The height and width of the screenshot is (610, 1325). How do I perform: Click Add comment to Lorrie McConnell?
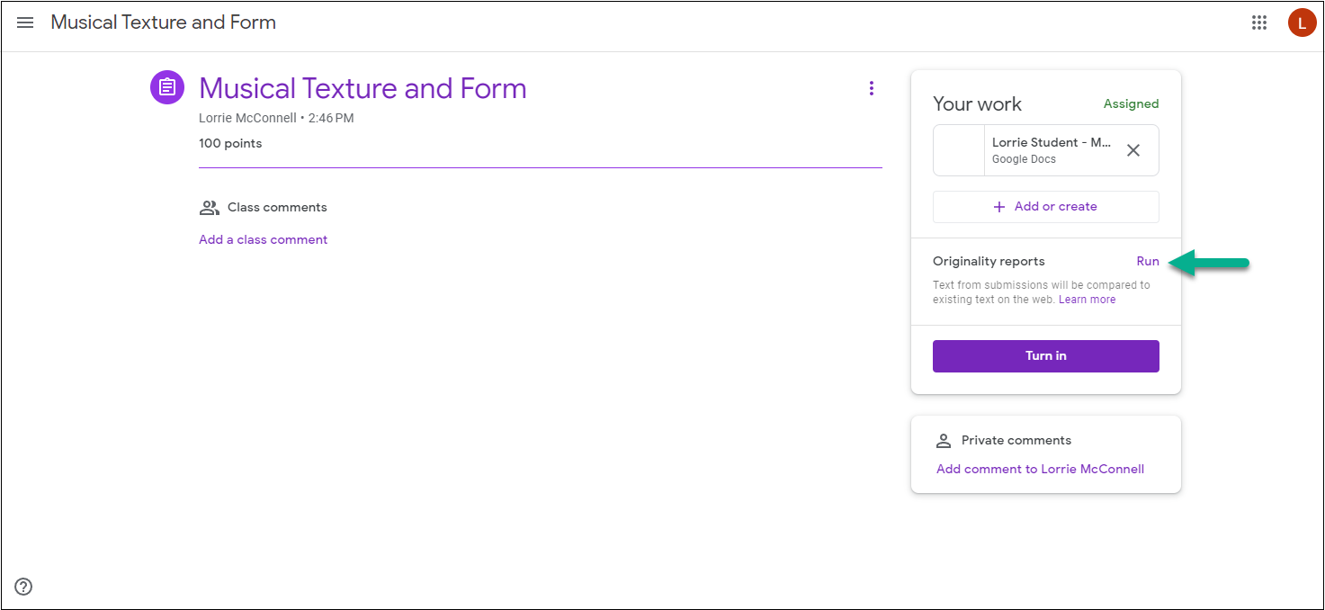1040,469
